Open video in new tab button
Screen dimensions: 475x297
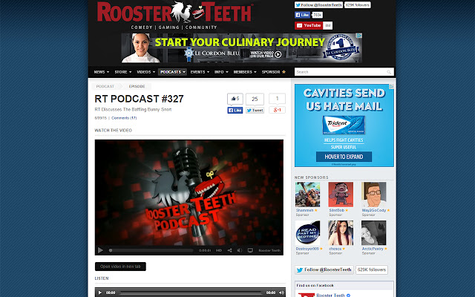point(120,267)
